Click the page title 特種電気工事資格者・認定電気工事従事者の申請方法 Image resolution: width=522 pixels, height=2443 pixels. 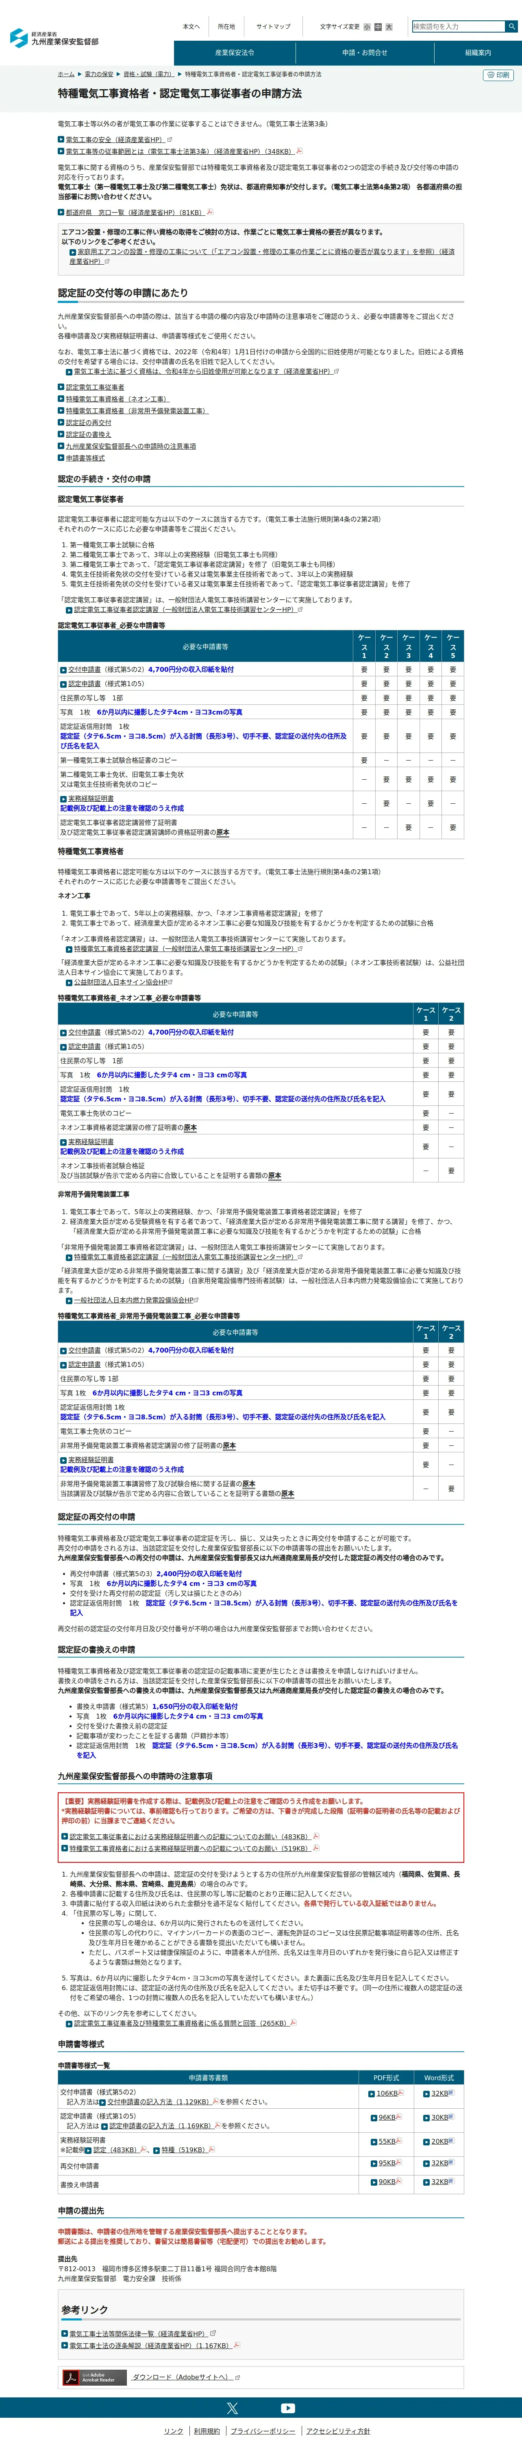(x=180, y=94)
